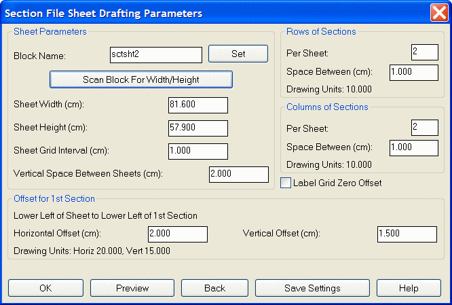Click Scan Block For Width/Height button
The height and width of the screenshot is (305, 452).
point(141,79)
